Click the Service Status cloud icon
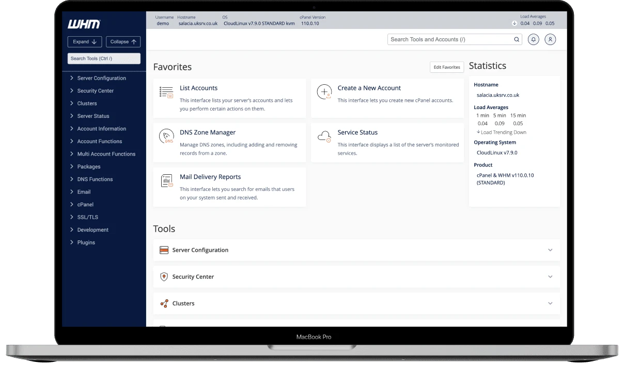This screenshot has height=365, width=624. tap(324, 136)
